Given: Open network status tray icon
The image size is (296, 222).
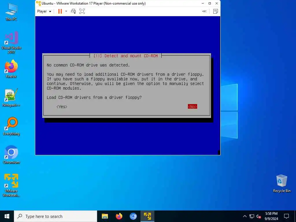Looking at the screenshot, I should [x=252, y=216].
